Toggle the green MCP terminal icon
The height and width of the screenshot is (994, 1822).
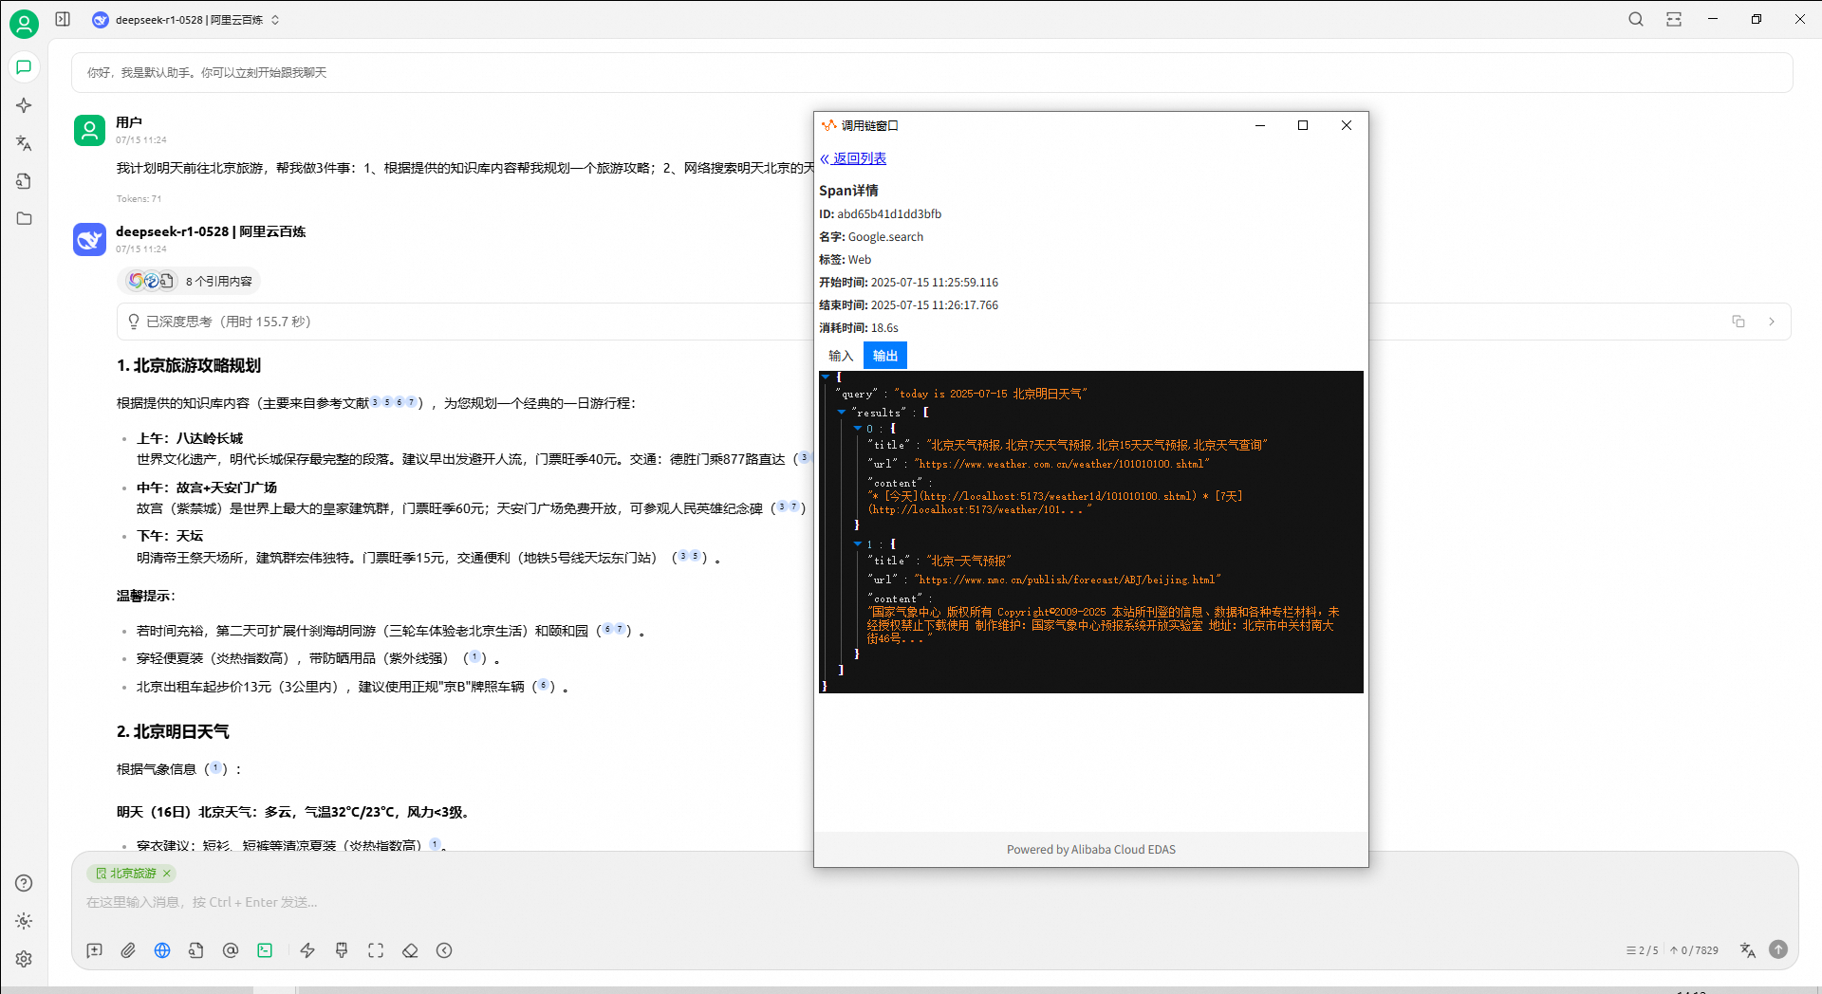[265, 950]
